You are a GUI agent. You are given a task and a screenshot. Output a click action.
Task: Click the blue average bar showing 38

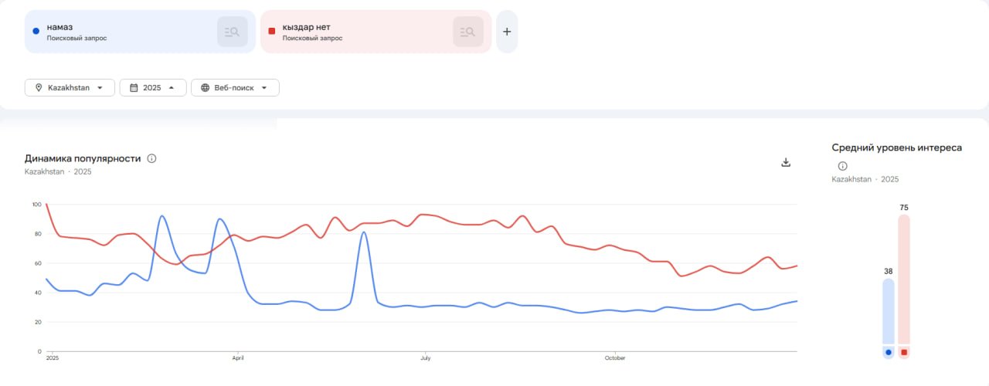[x=888, y=310]
